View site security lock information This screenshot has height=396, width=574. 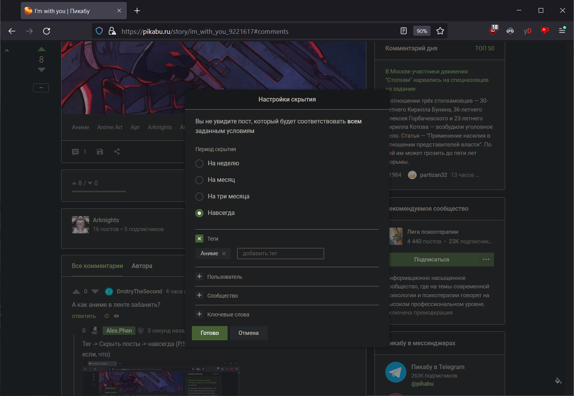click(112, 31)
